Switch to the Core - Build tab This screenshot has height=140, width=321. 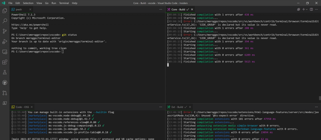coord(180,9)
